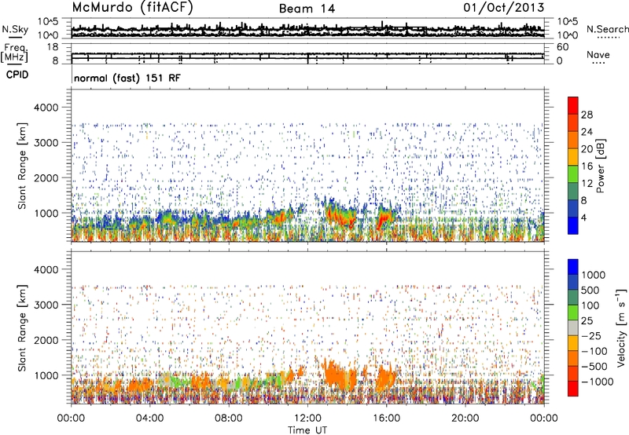Click the 'Freq. [MHz]' axis label
The image size is (629, 435).
[x=15, y=53]
